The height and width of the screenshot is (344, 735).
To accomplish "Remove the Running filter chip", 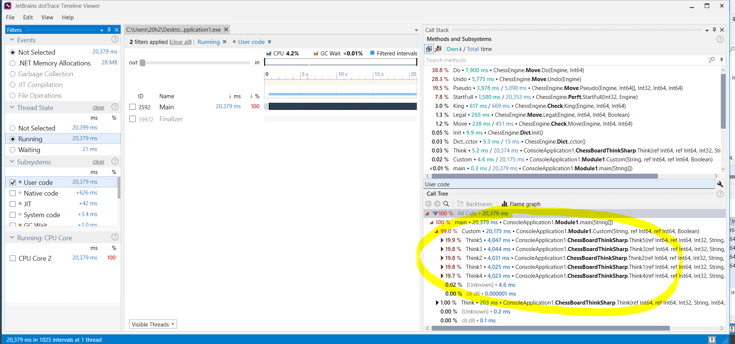I will 225,42.
